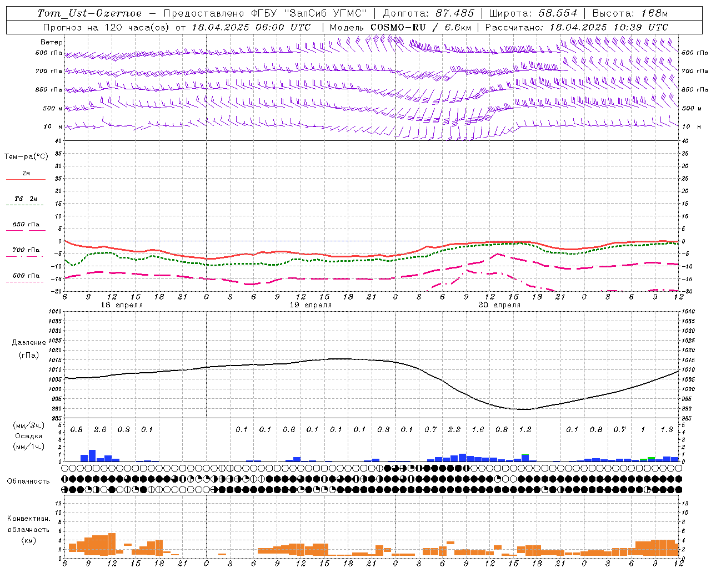711x568 pixels.
Task: Click the precipitation value 1.6
Action: tap(478, 429)
